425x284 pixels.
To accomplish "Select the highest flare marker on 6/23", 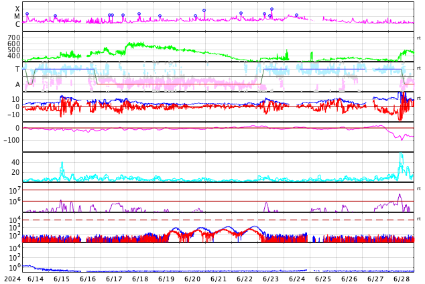I will [x=272, y=9].
